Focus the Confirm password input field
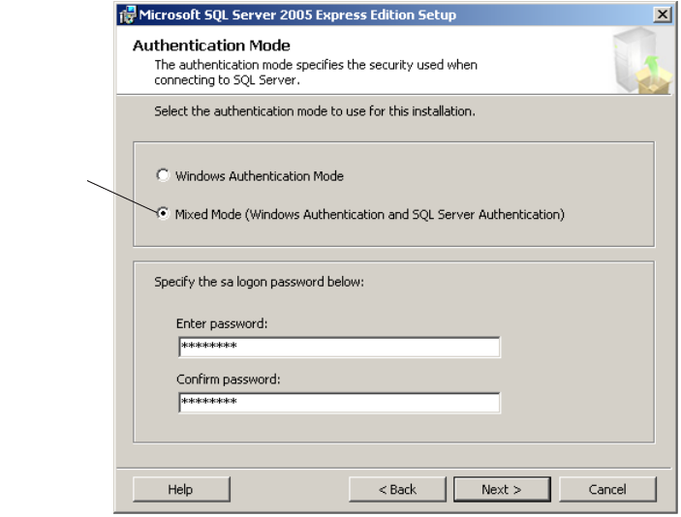Screen dimensions: 681x517 339,402
